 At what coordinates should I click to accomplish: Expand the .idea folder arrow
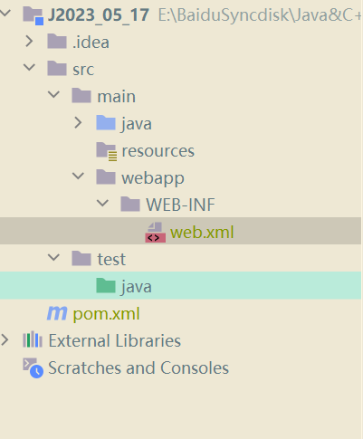pyautogui.click(x=29, y=42)
